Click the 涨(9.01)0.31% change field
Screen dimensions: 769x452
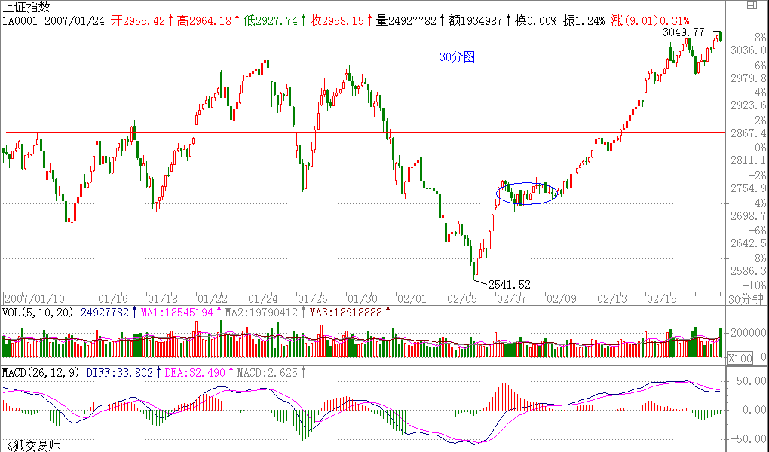click(649, 20)
